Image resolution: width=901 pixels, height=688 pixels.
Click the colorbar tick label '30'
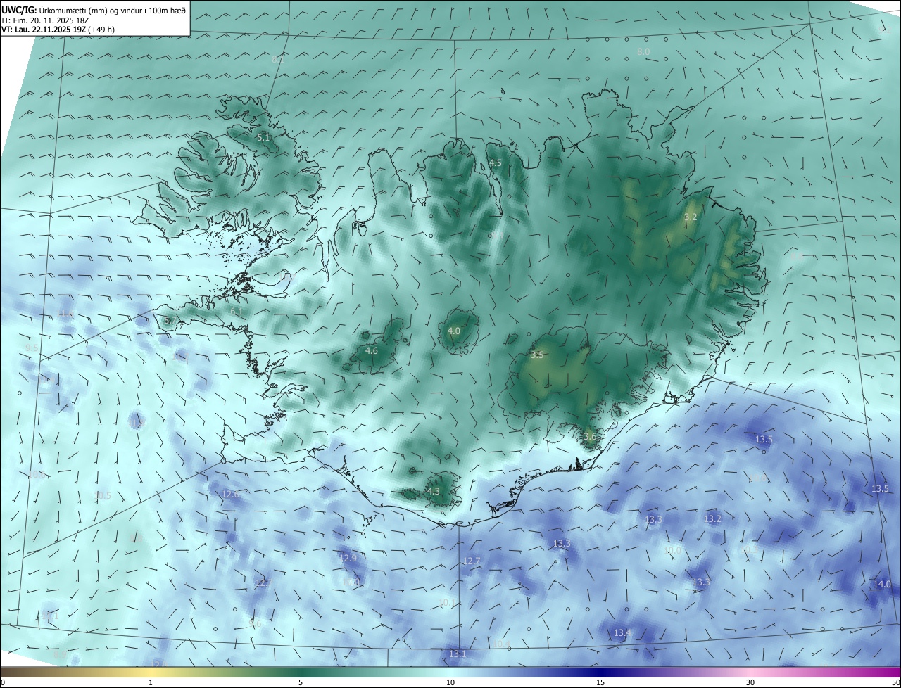pos(750,682)
